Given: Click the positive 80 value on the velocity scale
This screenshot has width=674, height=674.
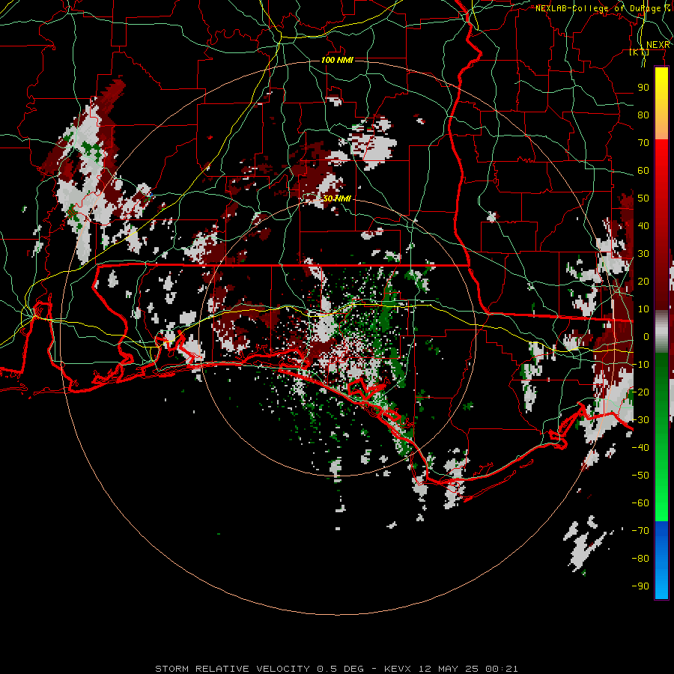Looking at the screenshot, I should (x=643, y=115).
